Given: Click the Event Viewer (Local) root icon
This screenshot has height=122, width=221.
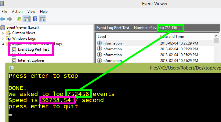Looking at the screenshot, I should coord(3,27).
